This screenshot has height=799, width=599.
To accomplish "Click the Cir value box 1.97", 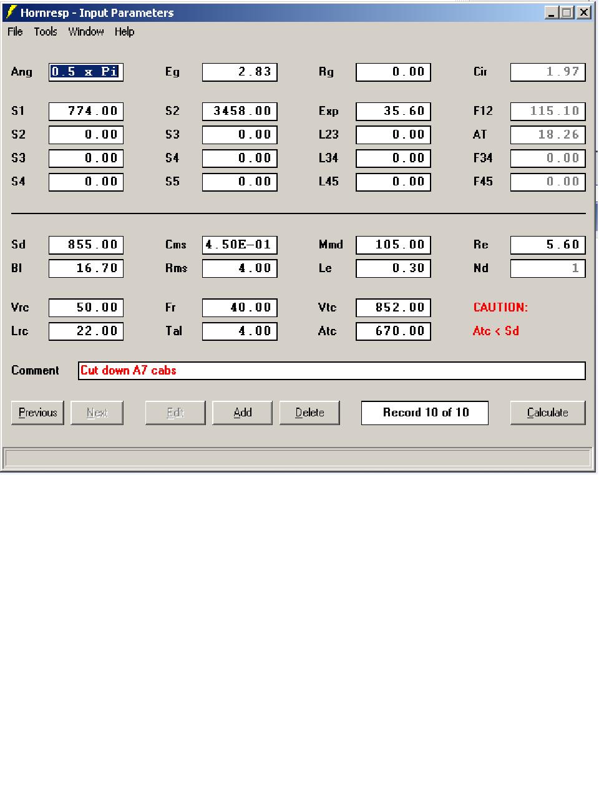I will coord(548,72).
